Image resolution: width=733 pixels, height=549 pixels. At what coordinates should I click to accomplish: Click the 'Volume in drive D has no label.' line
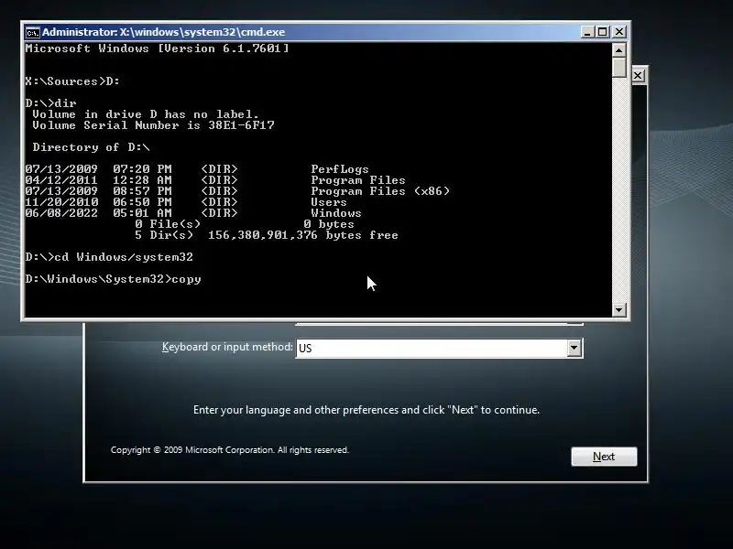146,114
